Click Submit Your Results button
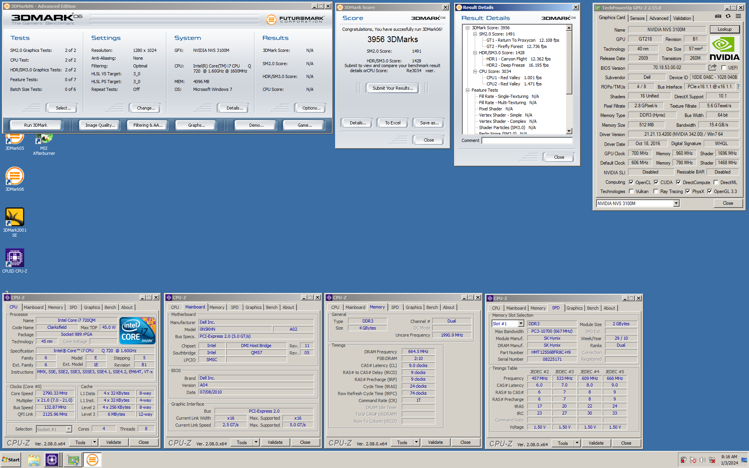This screenshot has width=749, height=468. 392,88
